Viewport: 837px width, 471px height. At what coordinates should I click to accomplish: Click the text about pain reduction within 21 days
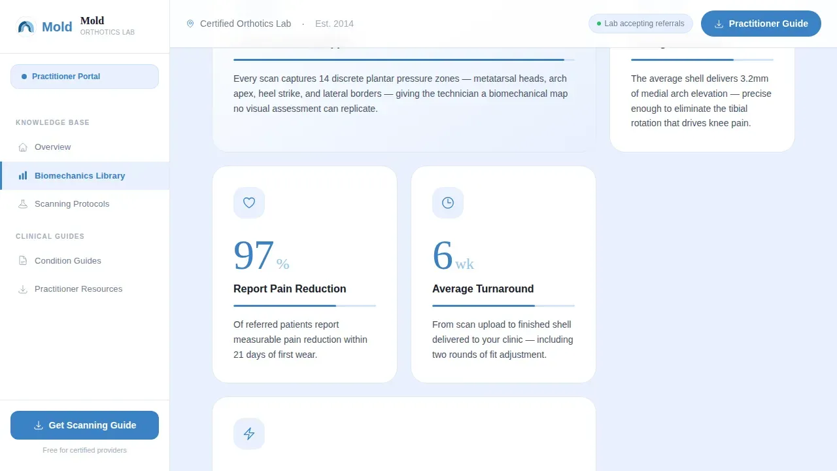click(x=301, y=340)
